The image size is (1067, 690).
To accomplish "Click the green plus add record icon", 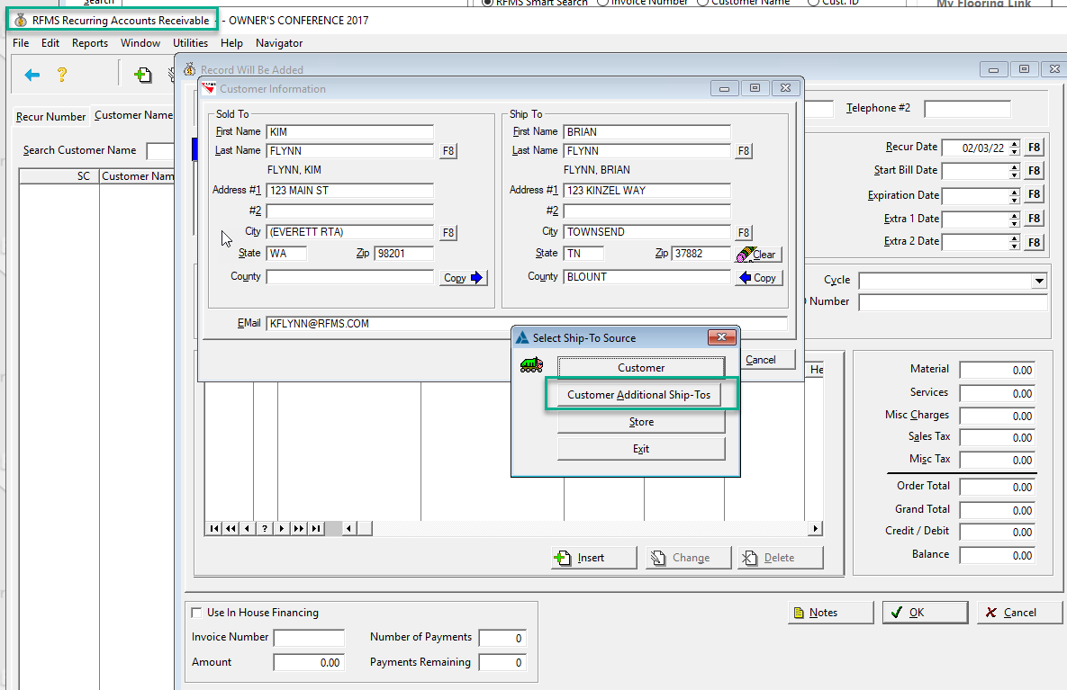I will click(x=142, y=75).
